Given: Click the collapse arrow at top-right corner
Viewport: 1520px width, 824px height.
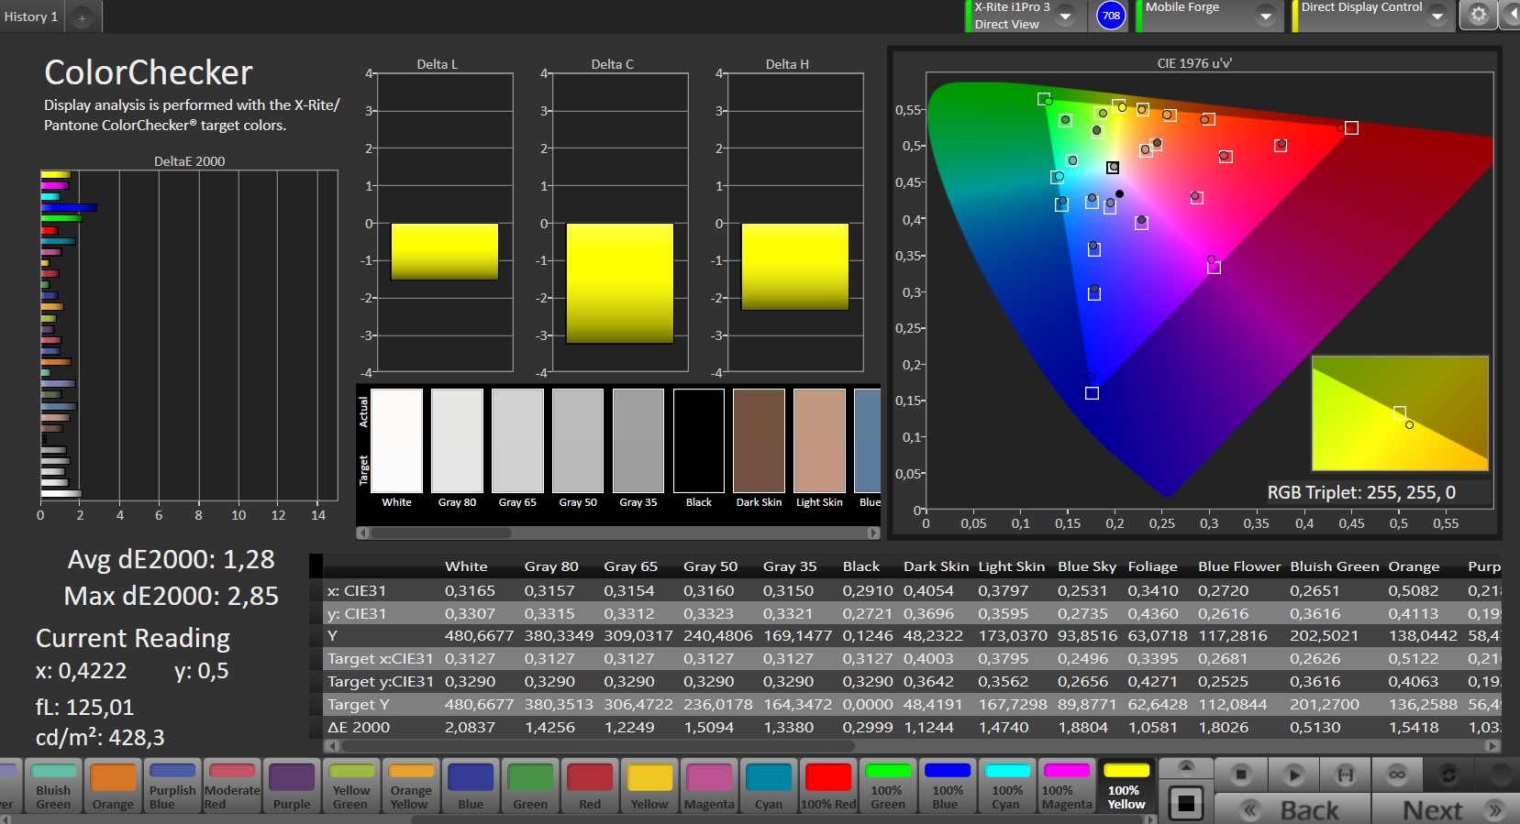Looking at the screenshot, I should coord(1511,15).
